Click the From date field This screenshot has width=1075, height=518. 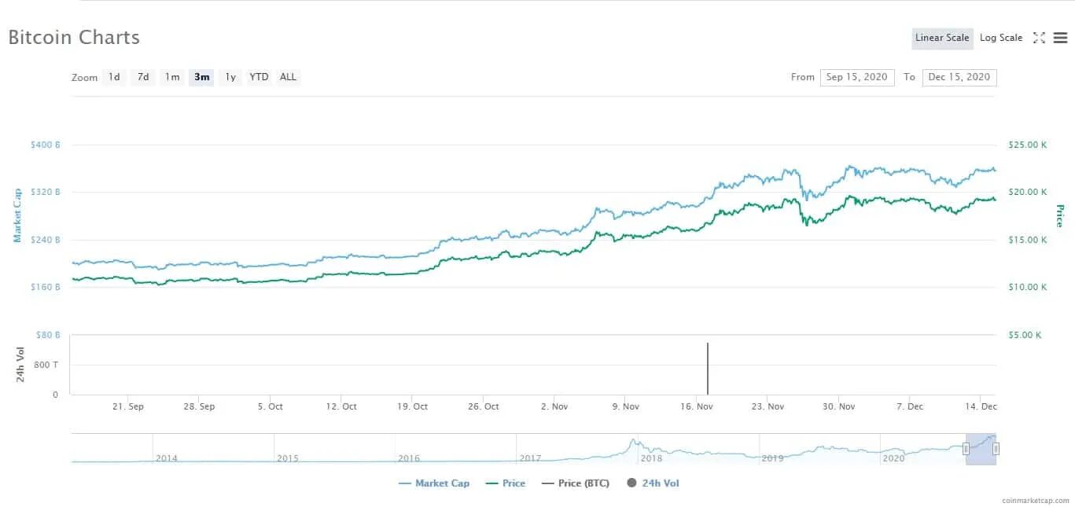(856, 77)
